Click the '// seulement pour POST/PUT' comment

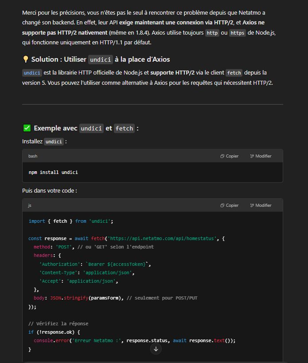[162, 298]
